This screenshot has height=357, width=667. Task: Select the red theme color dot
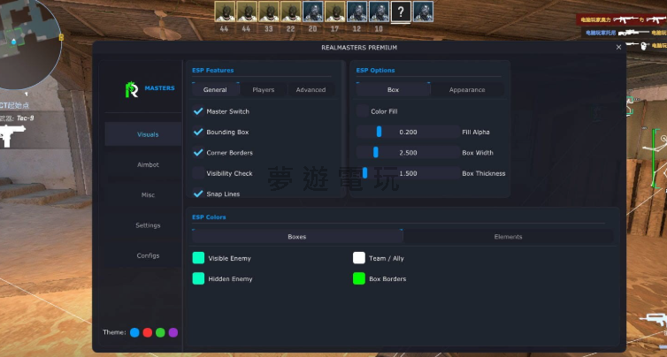pyautogui.click(x=148, y=332)
